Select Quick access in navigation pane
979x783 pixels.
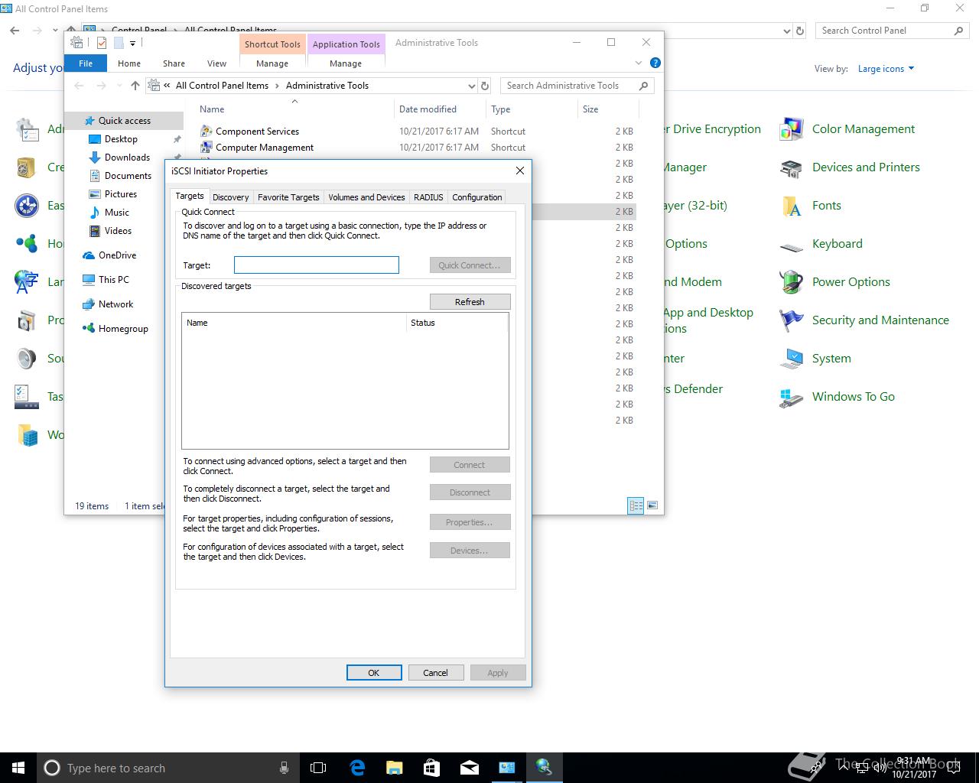[x=124, y=121]
